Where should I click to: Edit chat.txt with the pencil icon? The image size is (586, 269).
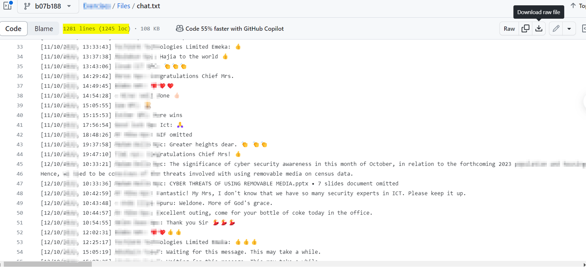click(x=556, y=28)
